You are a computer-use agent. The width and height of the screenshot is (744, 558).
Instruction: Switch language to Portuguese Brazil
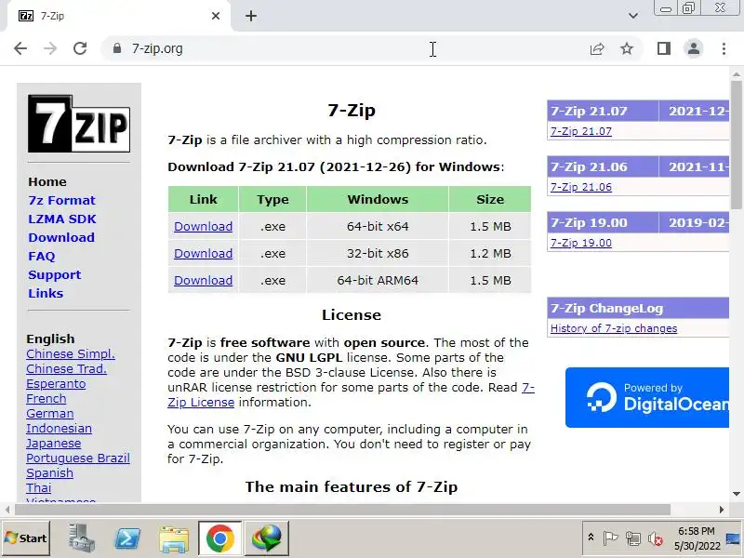pos(78,458)
